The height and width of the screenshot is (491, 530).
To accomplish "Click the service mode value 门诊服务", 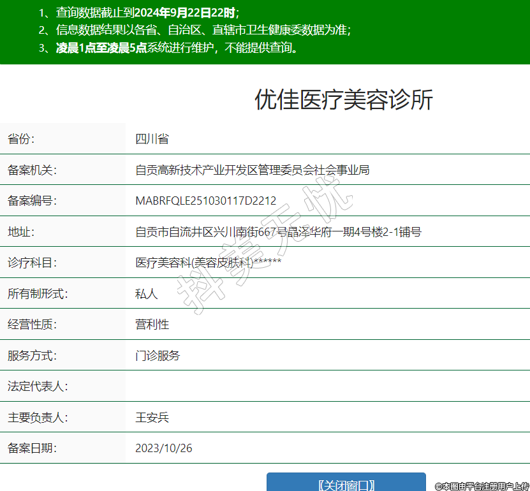I will tap(158, 355).
